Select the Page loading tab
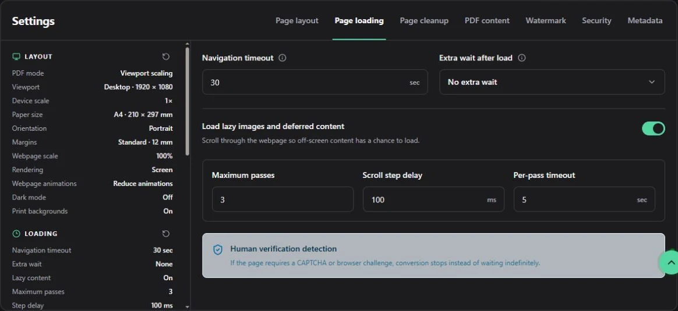 [x=359, y=21]
